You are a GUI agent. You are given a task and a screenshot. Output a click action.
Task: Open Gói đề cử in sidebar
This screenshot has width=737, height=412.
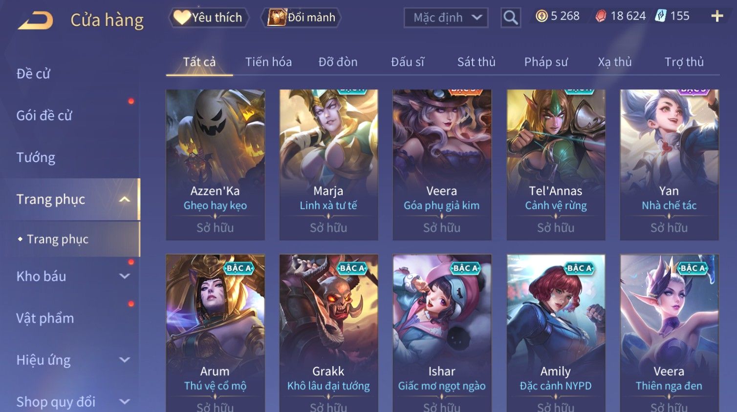(x=44, y=116)
